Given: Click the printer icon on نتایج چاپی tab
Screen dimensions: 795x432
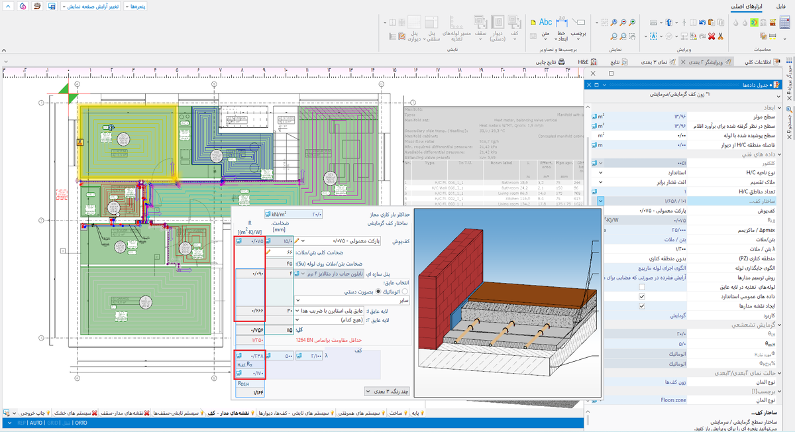Looking at the screenshot, I should click(x=561, y=62).
